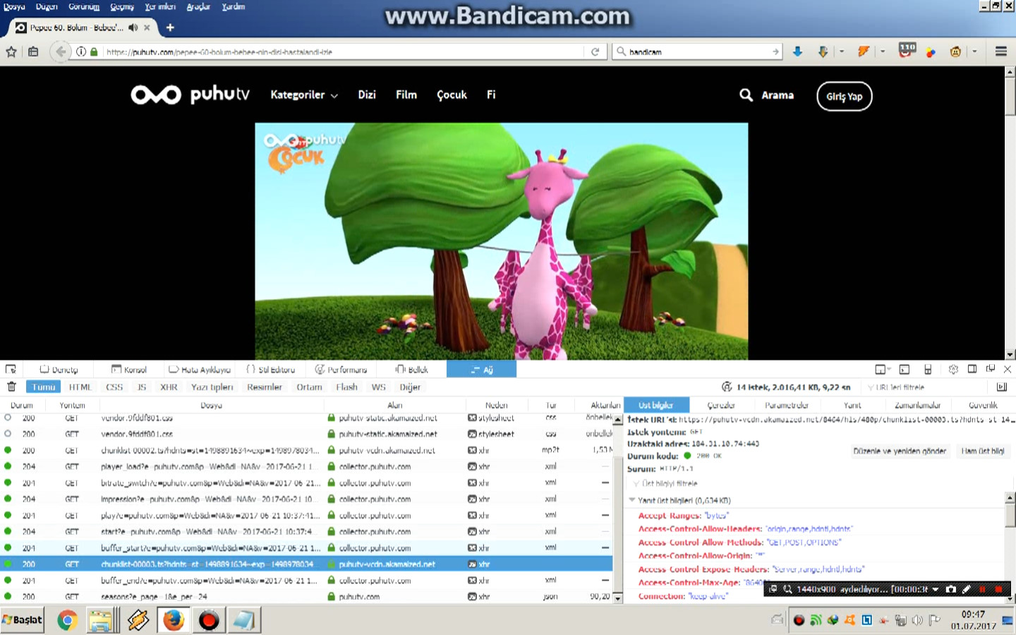Click Düzenle ve yeniden gönder button

click(x=900, y=451)
